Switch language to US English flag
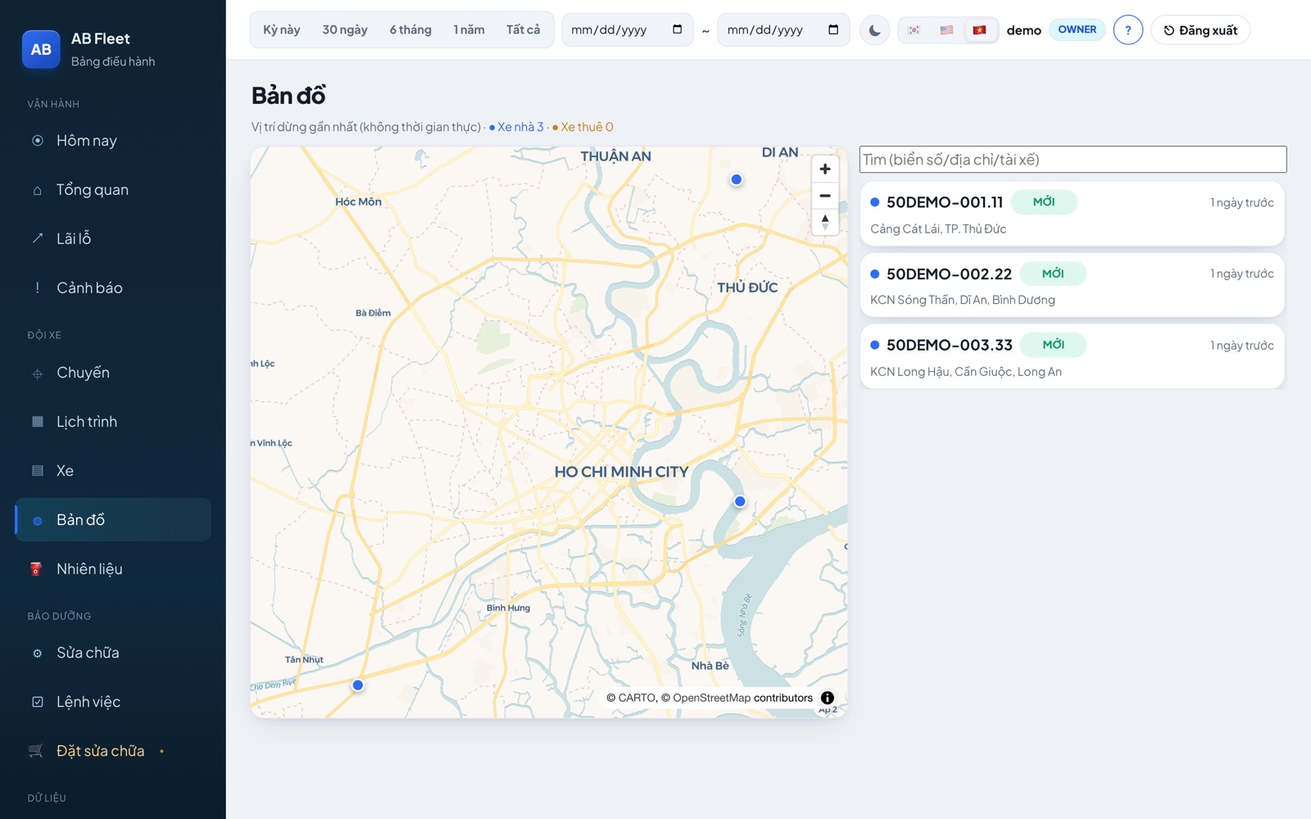This screenshot has height=819, width=1311. click(947, 30)
